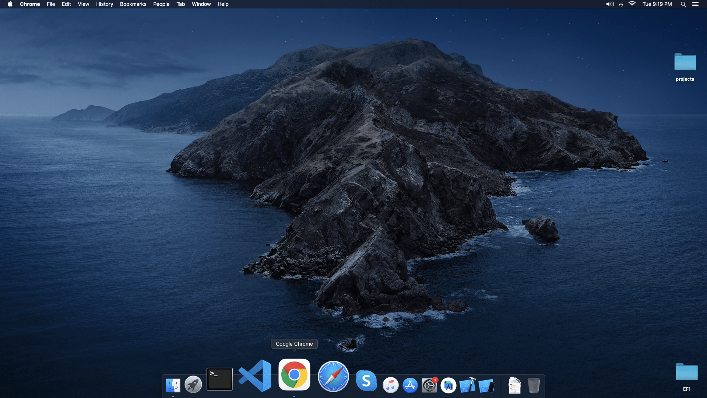
Task: Open the documents stack in dock
Action: tap(514, 385)
